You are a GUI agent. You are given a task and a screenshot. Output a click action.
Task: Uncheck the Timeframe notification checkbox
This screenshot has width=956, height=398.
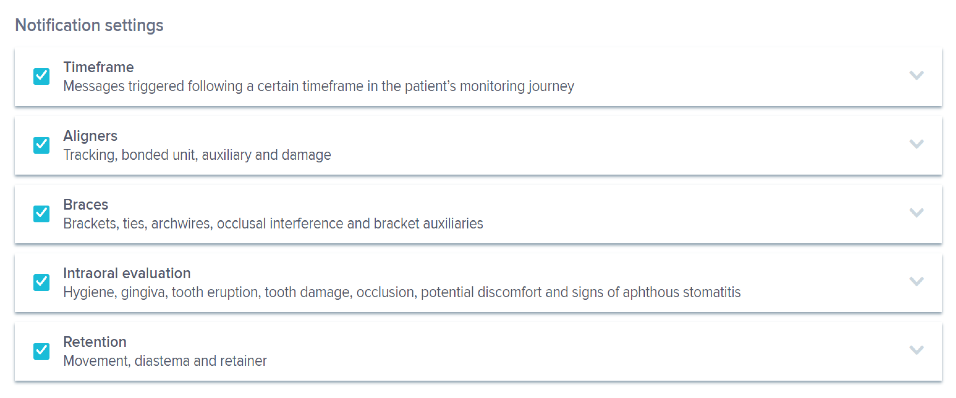(41, 76)
